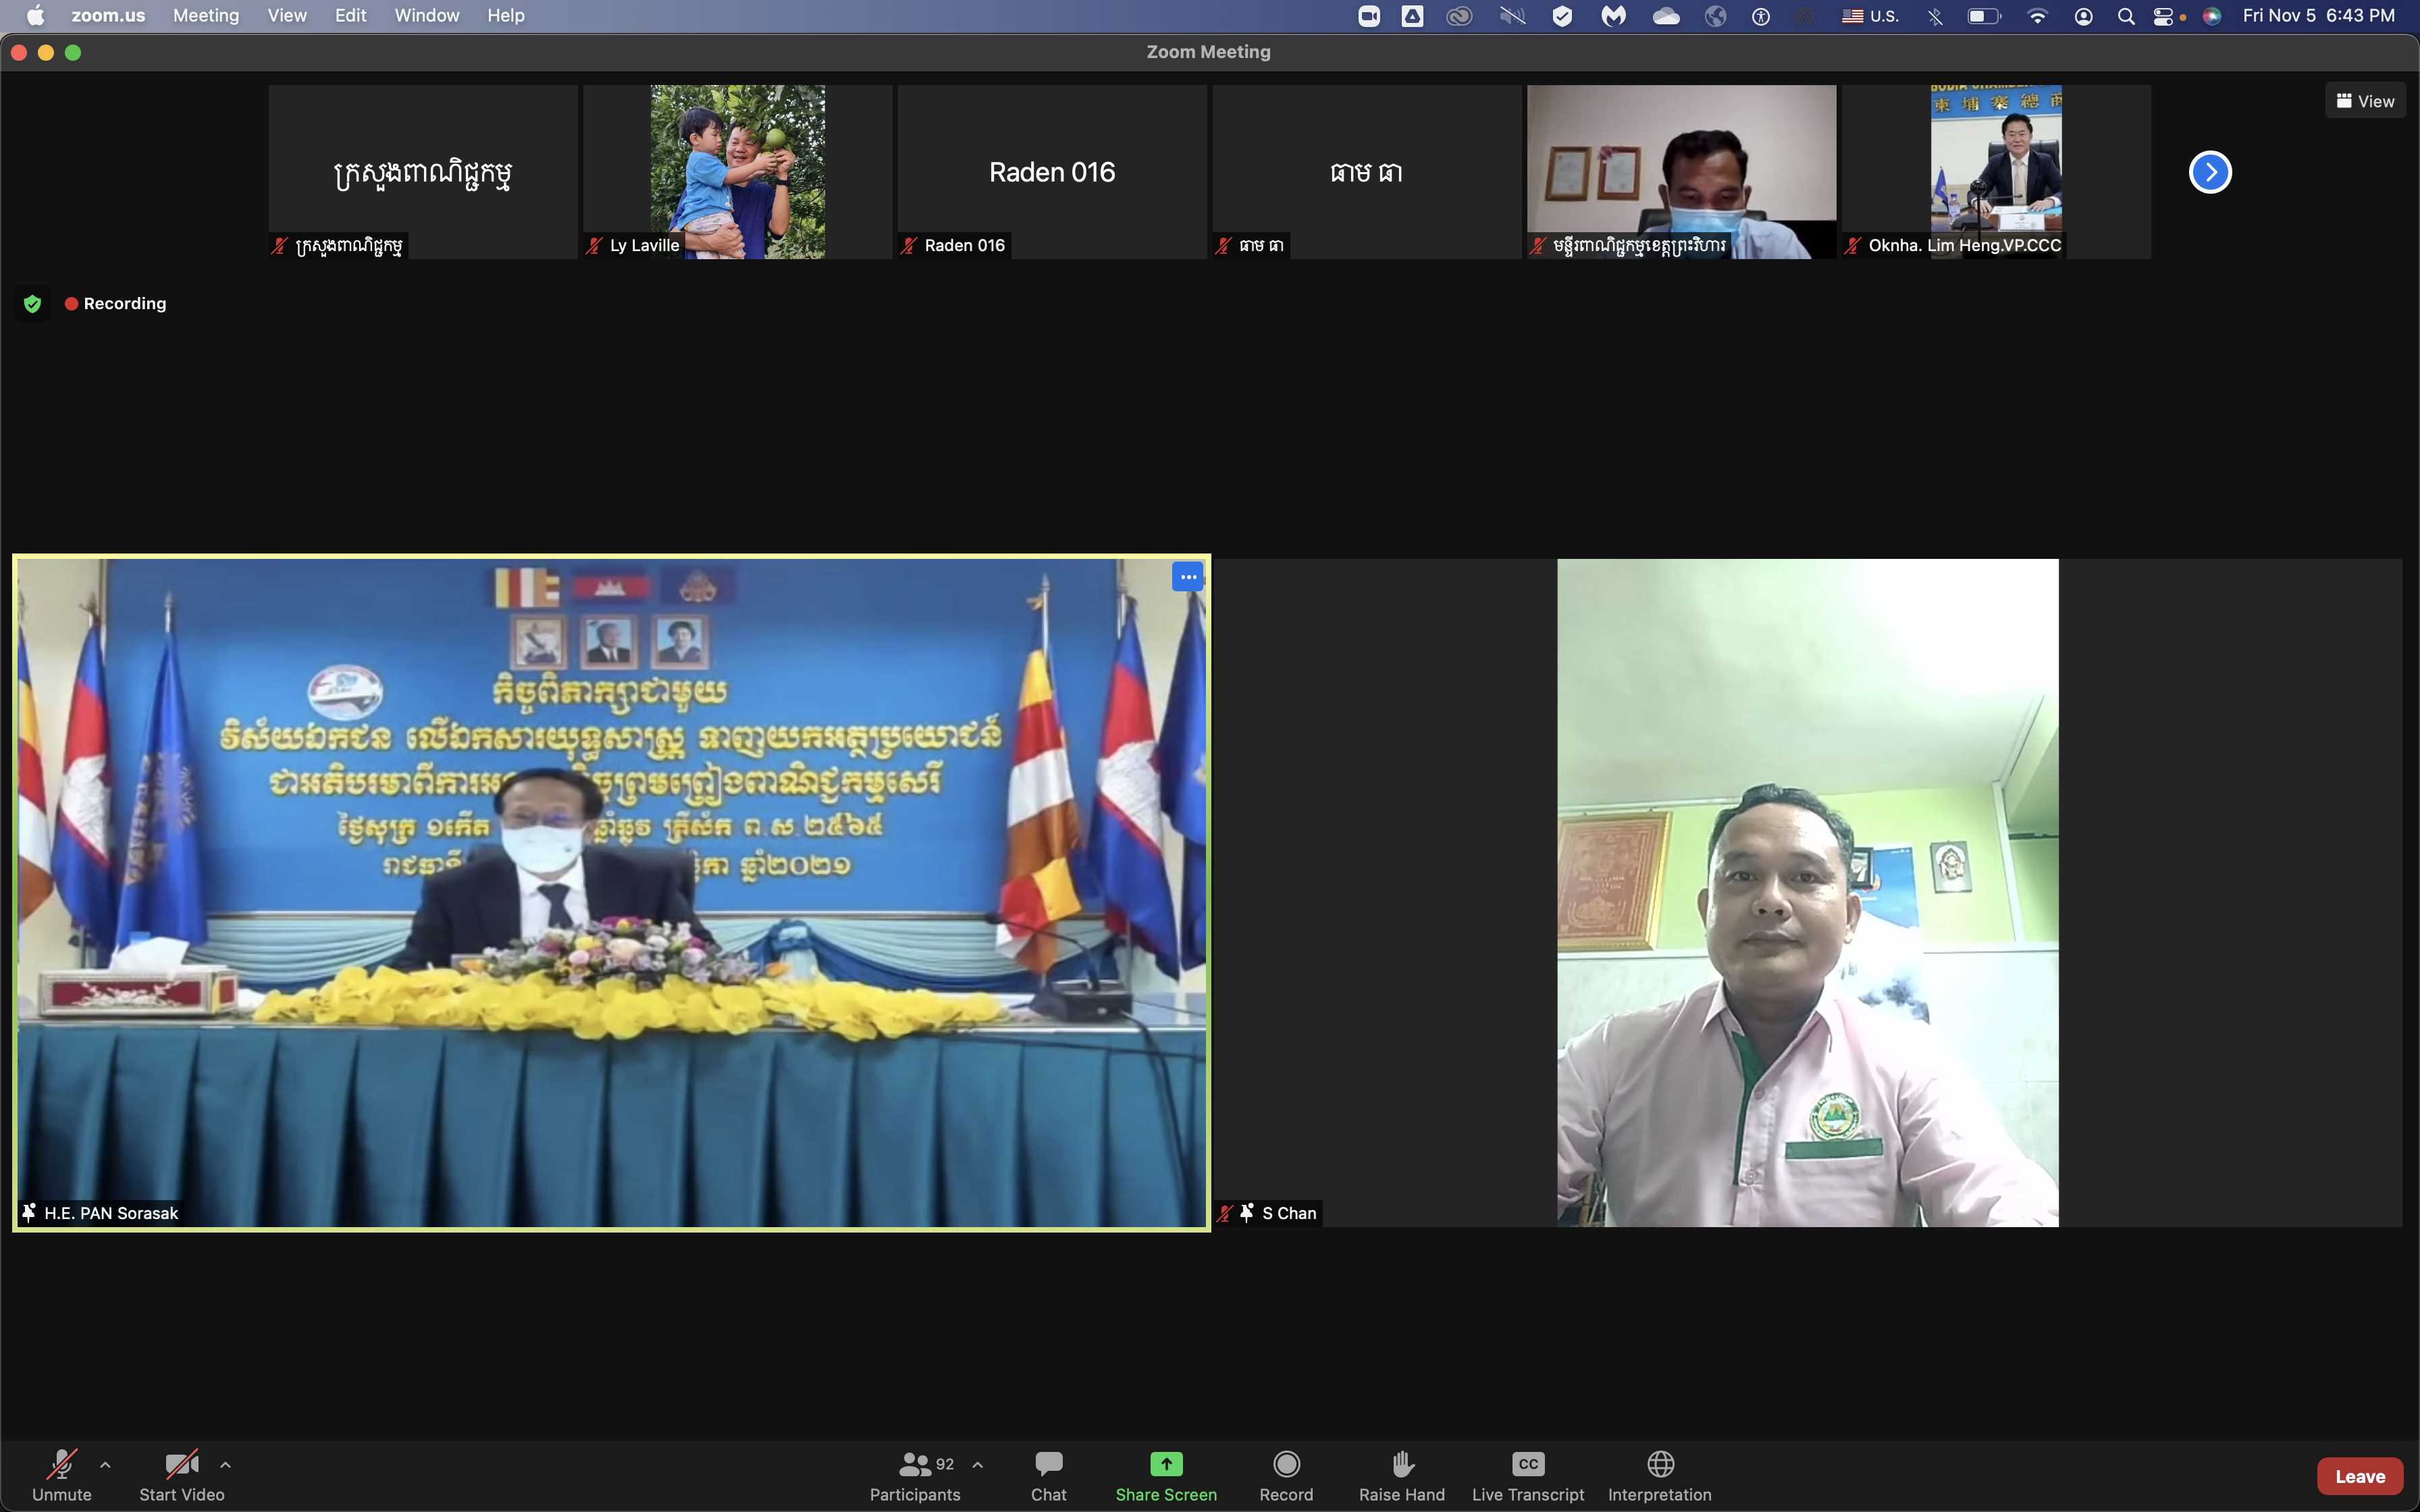2420x1512 pixels.
Task: Open the zoom.us application menu
Action: 108,15
